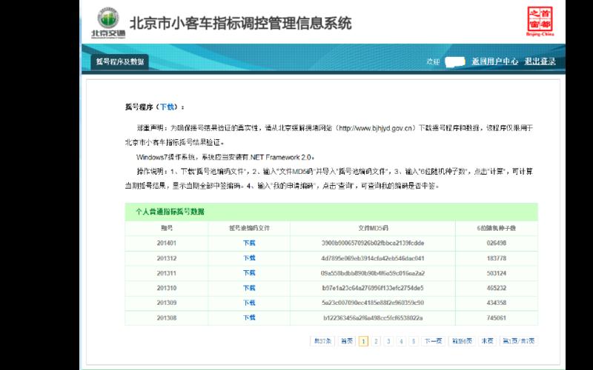Select page 4 in pagination
593x370 pixels.
[401, 341]
